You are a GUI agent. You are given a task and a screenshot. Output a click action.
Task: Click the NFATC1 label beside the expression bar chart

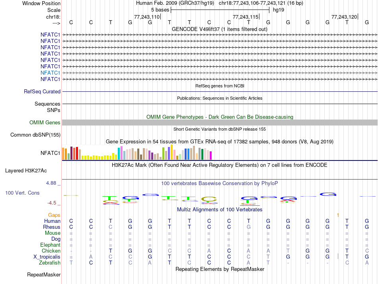[x=50, y=153]
